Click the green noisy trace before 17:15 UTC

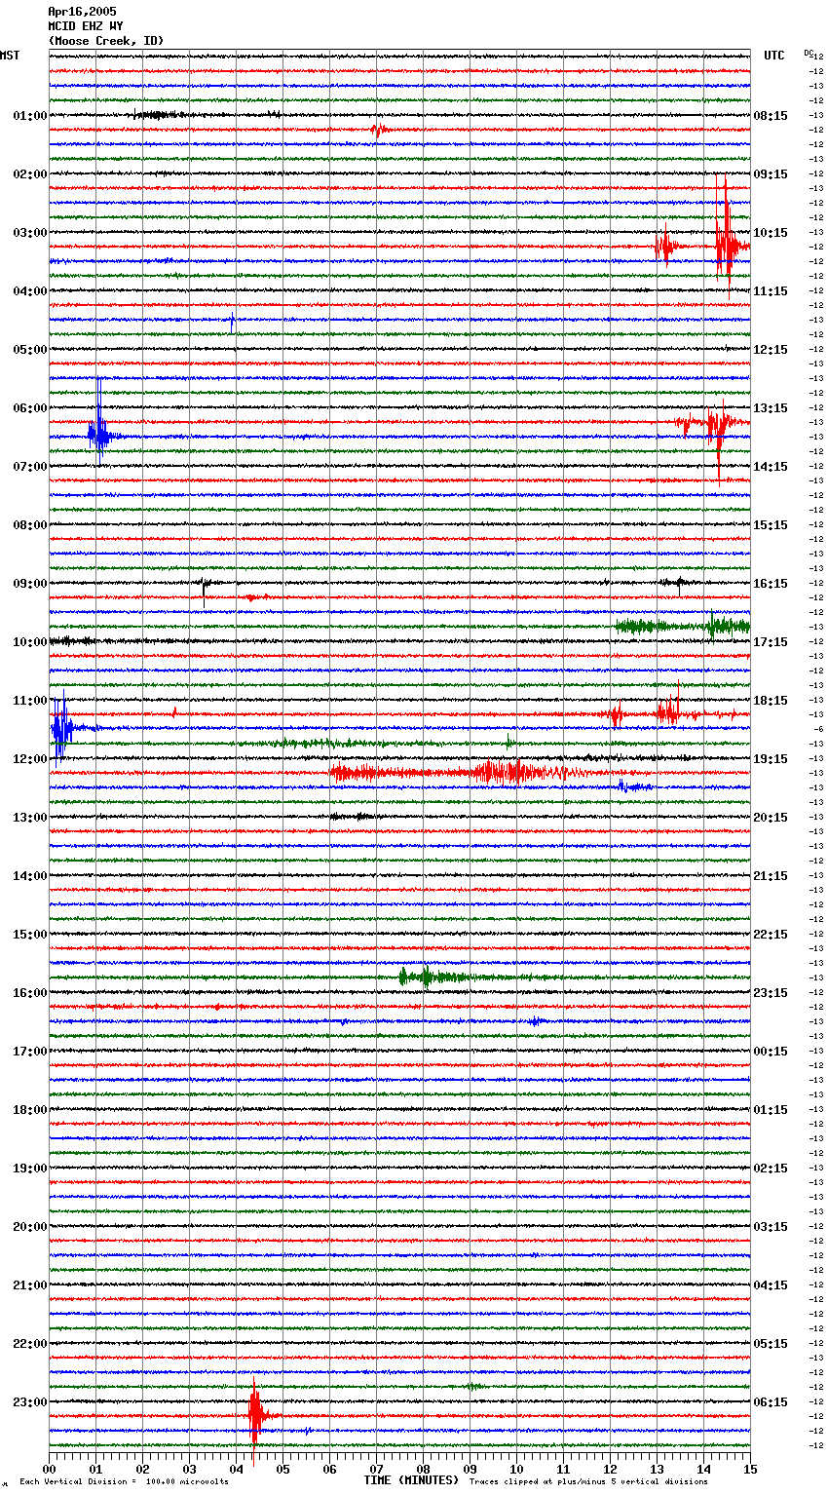(682, 626)
